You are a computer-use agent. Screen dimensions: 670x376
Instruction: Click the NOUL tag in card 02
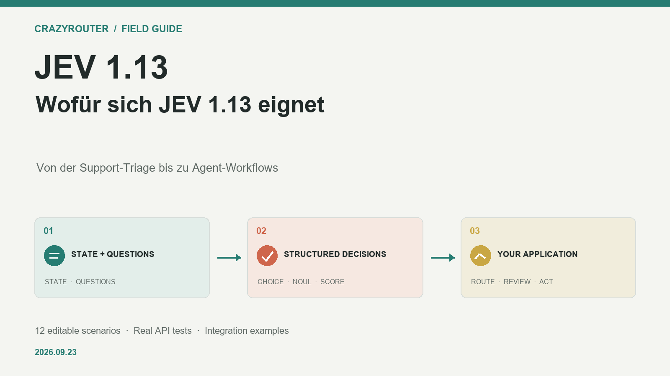(302, 282)
